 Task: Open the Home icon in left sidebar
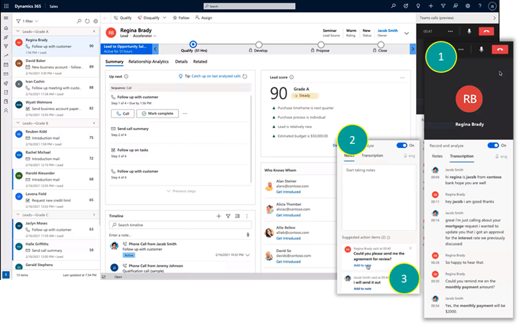[x=6, y=27]
